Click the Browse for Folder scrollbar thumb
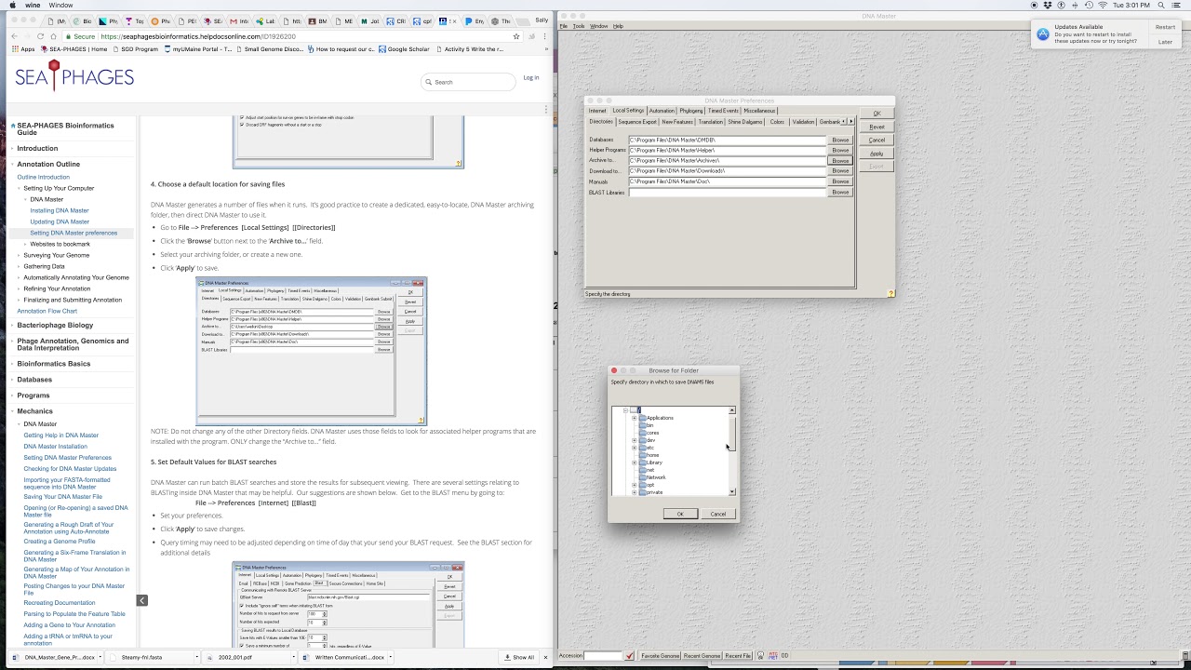The width and height of the screenshot is (1191, 670). 731,433
